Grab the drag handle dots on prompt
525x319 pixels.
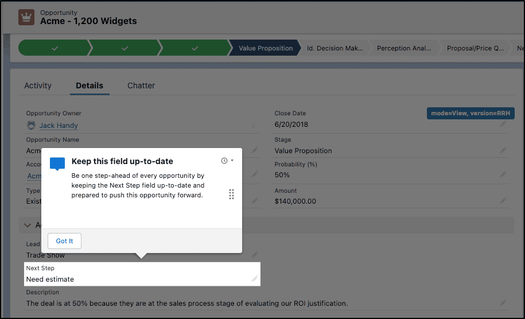(231, 194)
